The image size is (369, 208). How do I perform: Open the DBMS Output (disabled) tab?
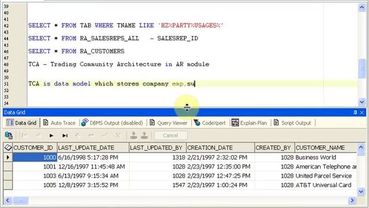pos(112,123)
